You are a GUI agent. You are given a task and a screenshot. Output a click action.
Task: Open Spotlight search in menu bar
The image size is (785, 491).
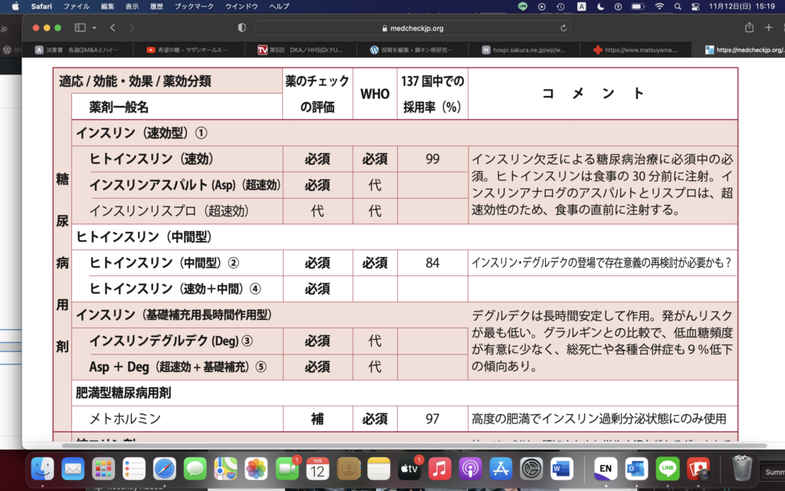678,6
